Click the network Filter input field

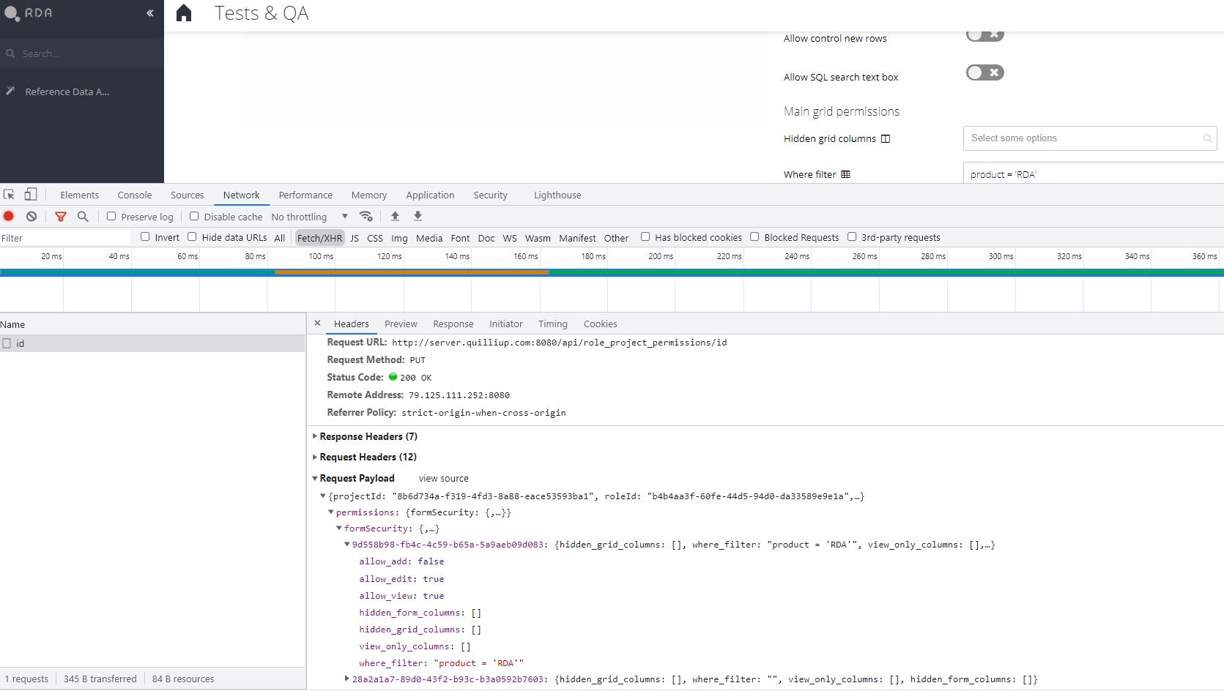pyautogui.click(x=65, y=238)
